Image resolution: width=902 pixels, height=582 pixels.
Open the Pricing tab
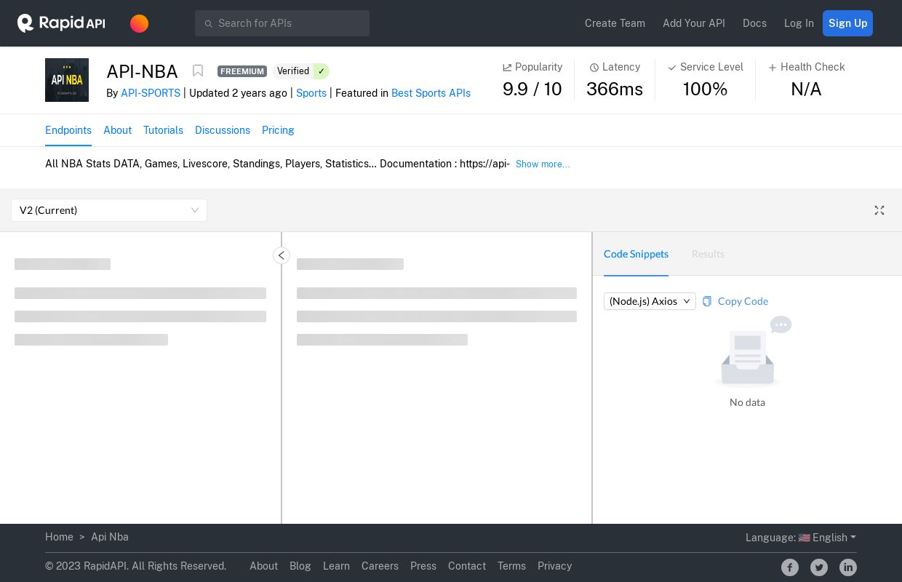click(x=278, y=130)
